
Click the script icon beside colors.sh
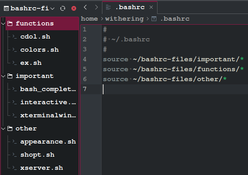click(x=15, y=50)
